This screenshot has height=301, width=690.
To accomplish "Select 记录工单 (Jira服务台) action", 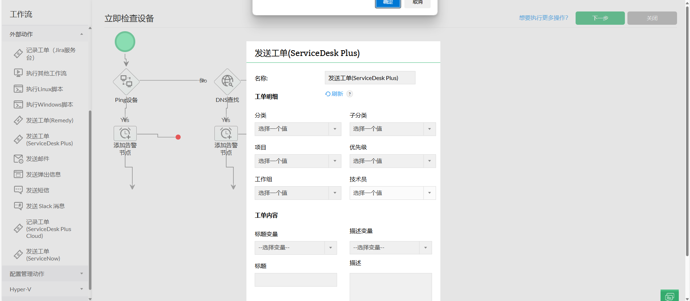I will [51, 54].
